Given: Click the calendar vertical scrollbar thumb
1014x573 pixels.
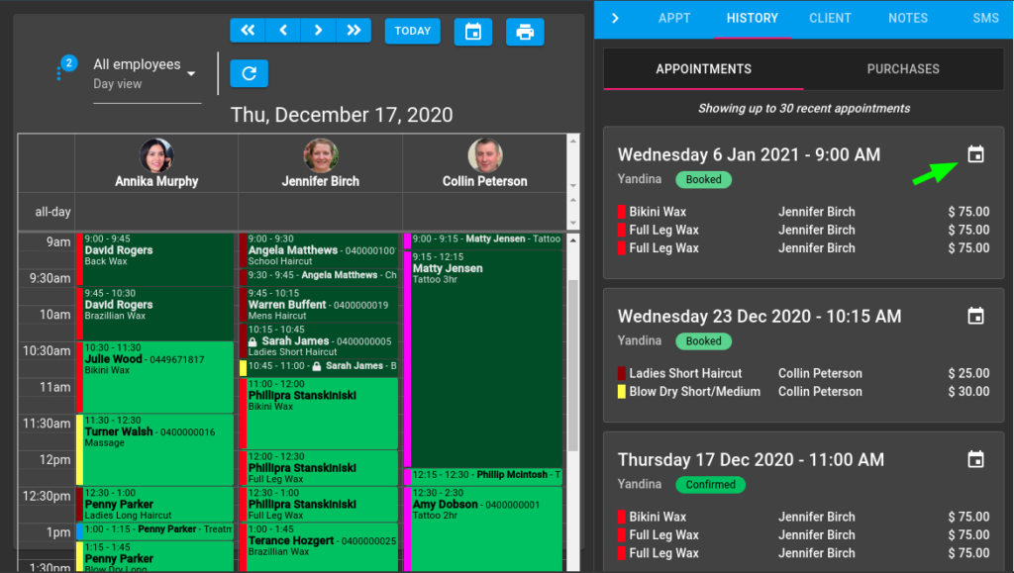Looking at the screenshot, I should pos(573,365).
